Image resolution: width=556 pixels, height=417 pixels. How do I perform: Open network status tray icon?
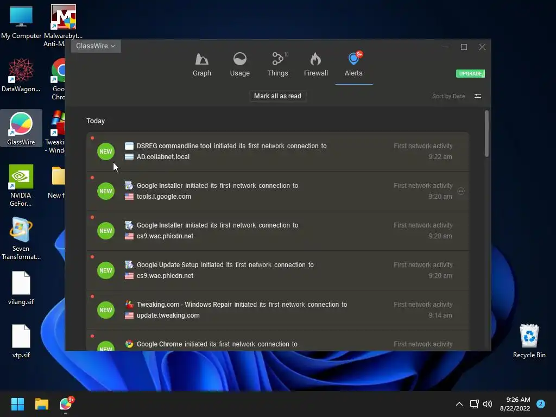tap(474, 404)
